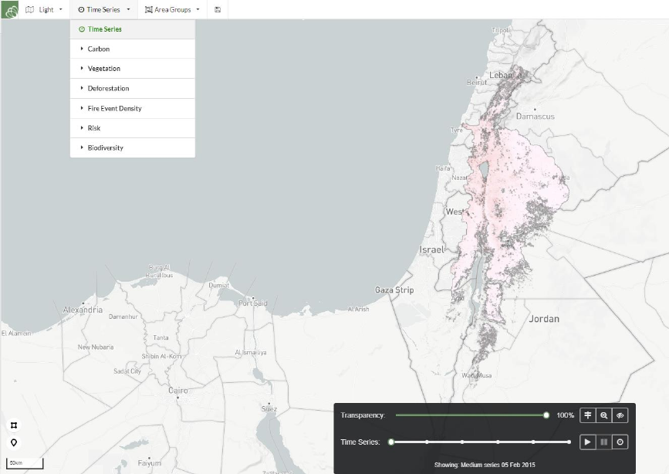
Task: Click the Israel map label
Action: tap(432, 249)
